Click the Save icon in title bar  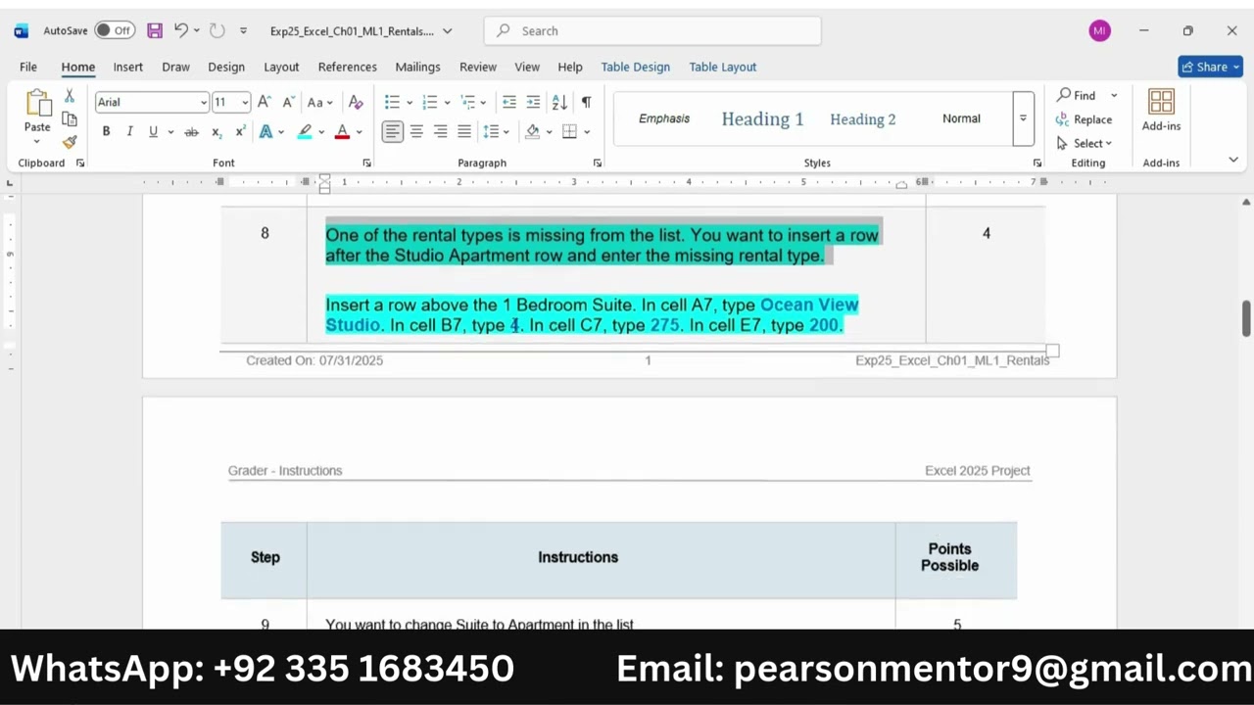point(155,30)
